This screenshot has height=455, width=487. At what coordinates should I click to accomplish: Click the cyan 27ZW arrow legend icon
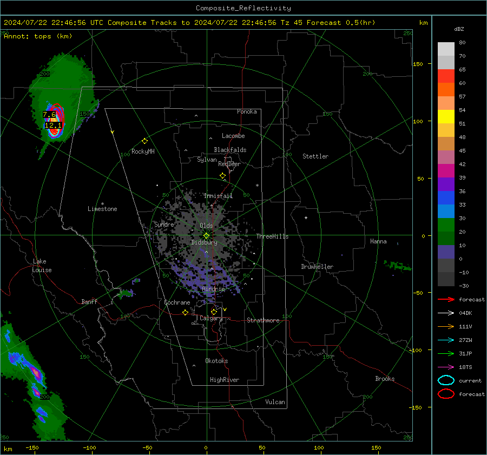446,340
